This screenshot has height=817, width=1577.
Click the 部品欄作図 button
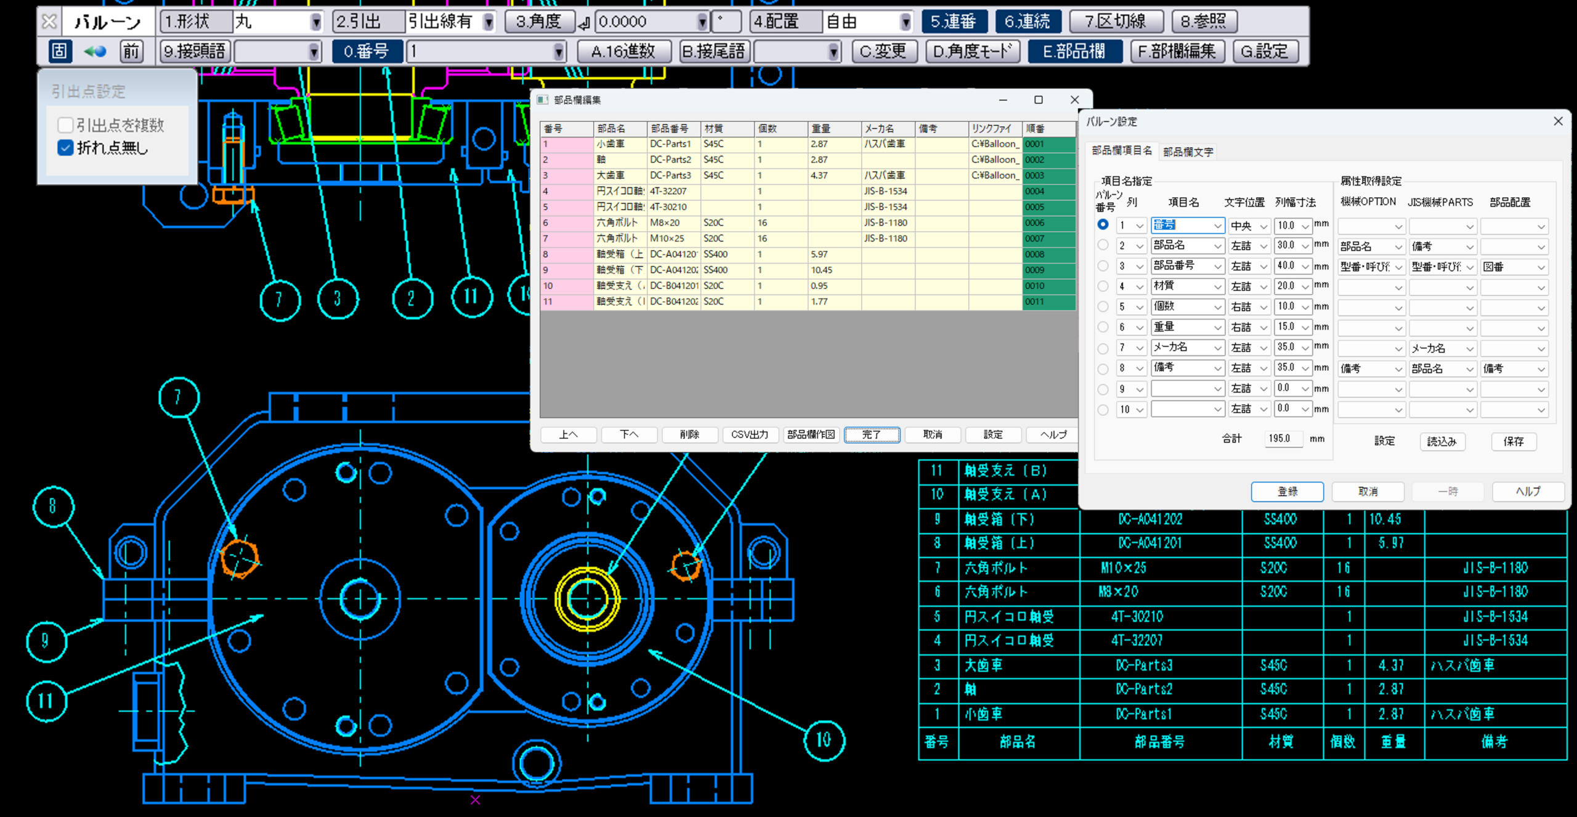(x=811, y=434)
